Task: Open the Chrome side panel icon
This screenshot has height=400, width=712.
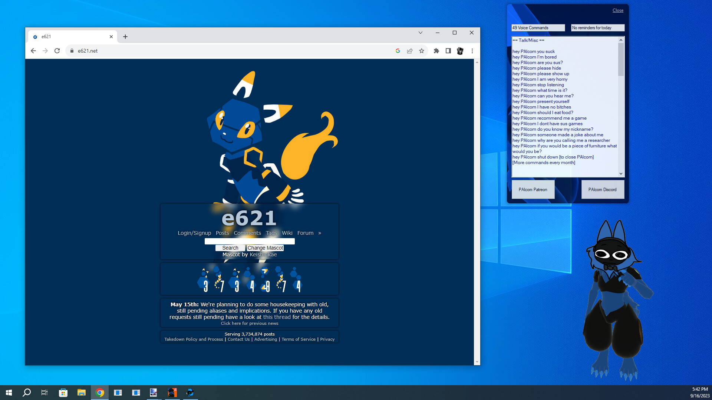Action: click(x=448, y=51)
